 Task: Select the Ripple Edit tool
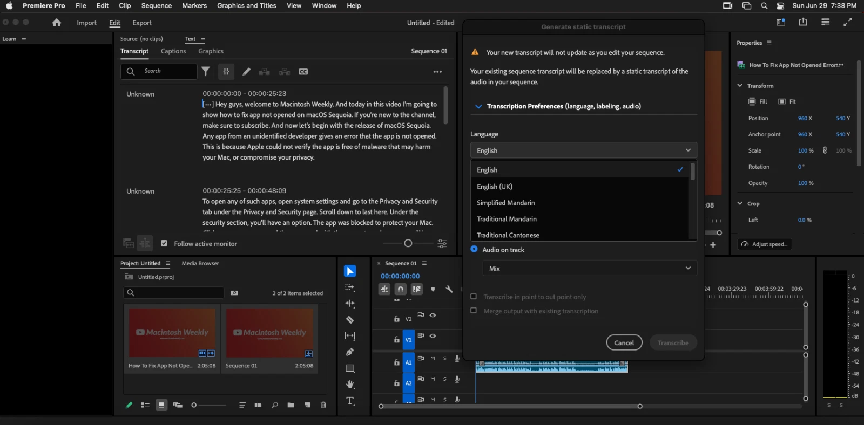click(x=350, y=304)
